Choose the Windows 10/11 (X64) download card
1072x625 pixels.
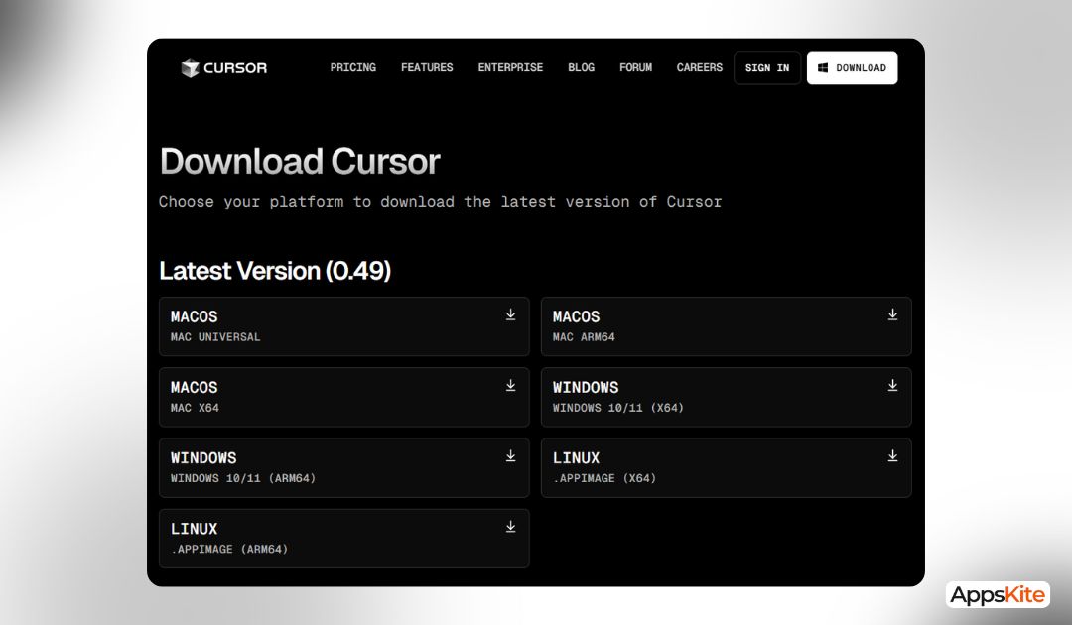point(726,397)
